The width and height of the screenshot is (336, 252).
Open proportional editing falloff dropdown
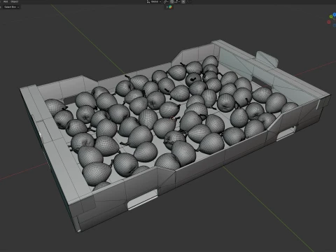pyautogui.click(x=189, y=1)
